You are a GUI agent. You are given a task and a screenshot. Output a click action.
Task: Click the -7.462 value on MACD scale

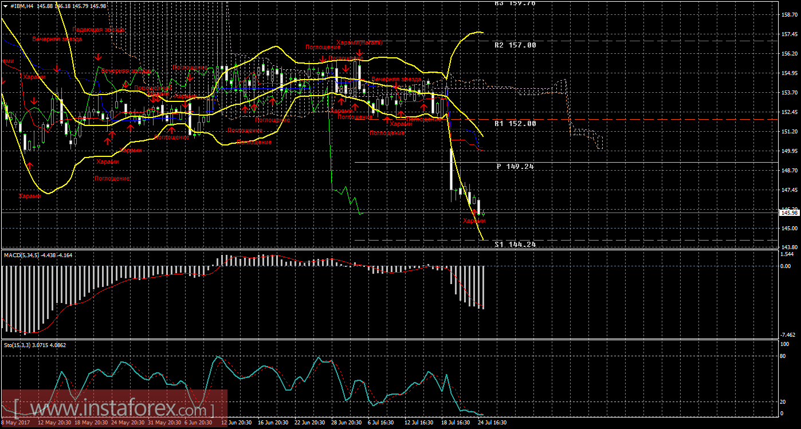pyautogui.click(x=788, y=334)
